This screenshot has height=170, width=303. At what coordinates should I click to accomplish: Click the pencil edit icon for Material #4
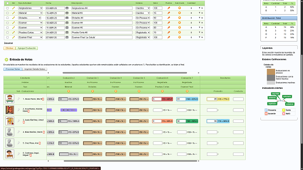pyautogui.click(x=13, y=13)
